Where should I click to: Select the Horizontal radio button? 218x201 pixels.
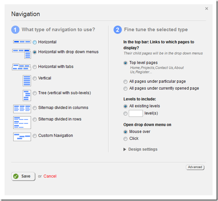[x=35, y=43]
